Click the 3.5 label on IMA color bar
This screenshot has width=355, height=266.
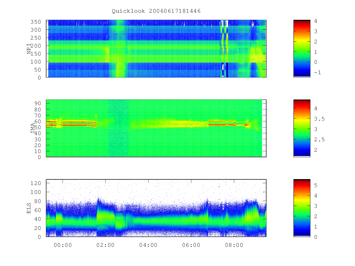click(x=319, y=119)
